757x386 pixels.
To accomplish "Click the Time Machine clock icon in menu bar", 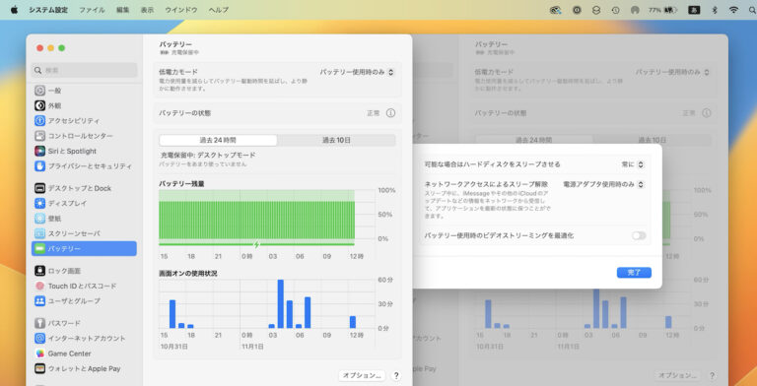I will pyautogui.click(x=615, y=10).
